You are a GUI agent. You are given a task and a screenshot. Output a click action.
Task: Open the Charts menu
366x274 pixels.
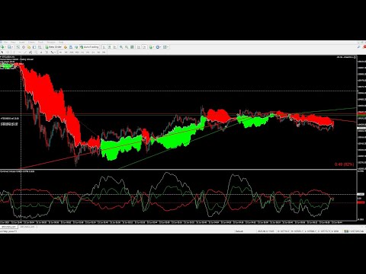[x=31, y=42]
